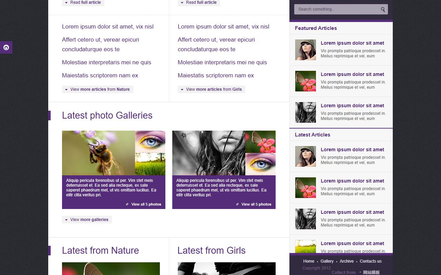Select the eye makeup thumbnail in the black-and-white portrait gallery

(260, 164)
